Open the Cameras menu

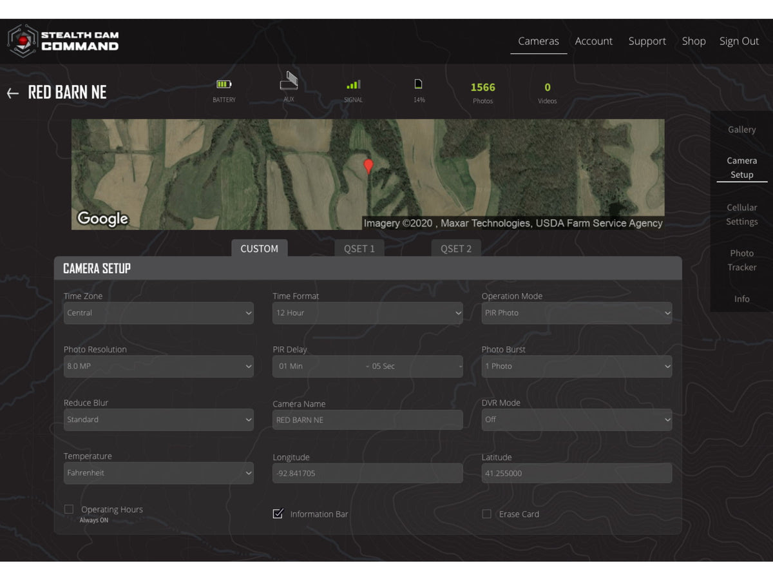[x=539, y=41]
